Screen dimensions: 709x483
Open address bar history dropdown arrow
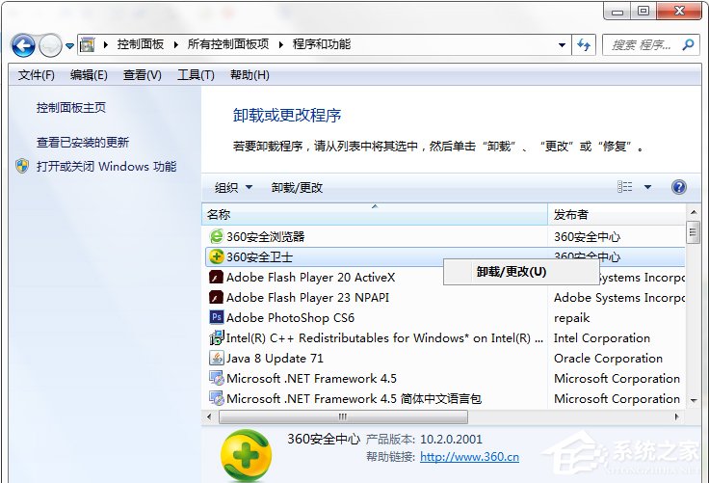pos(562,45)
